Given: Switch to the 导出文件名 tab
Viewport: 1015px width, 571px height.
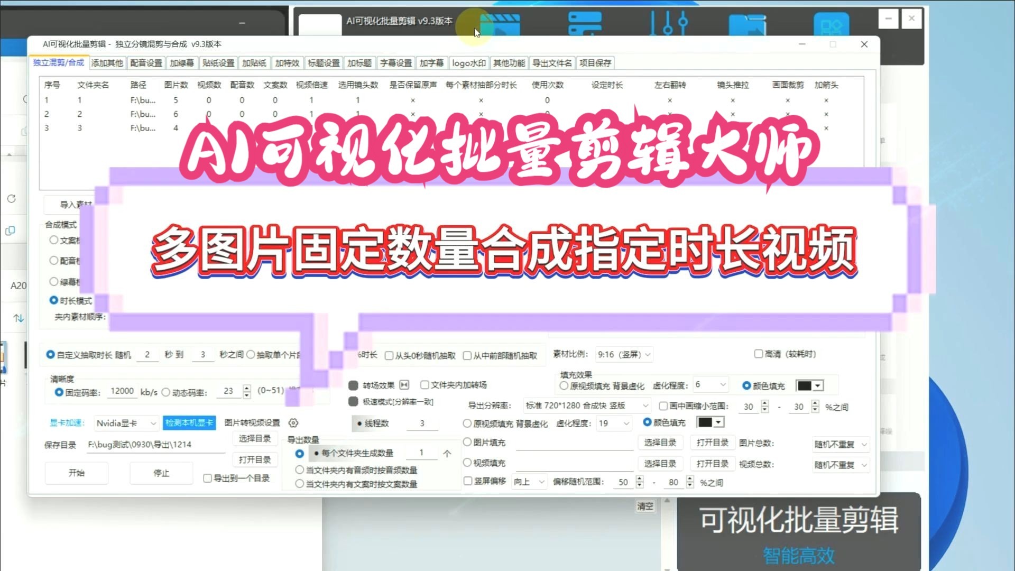Looking at the screenshot, I should [552, 63].
